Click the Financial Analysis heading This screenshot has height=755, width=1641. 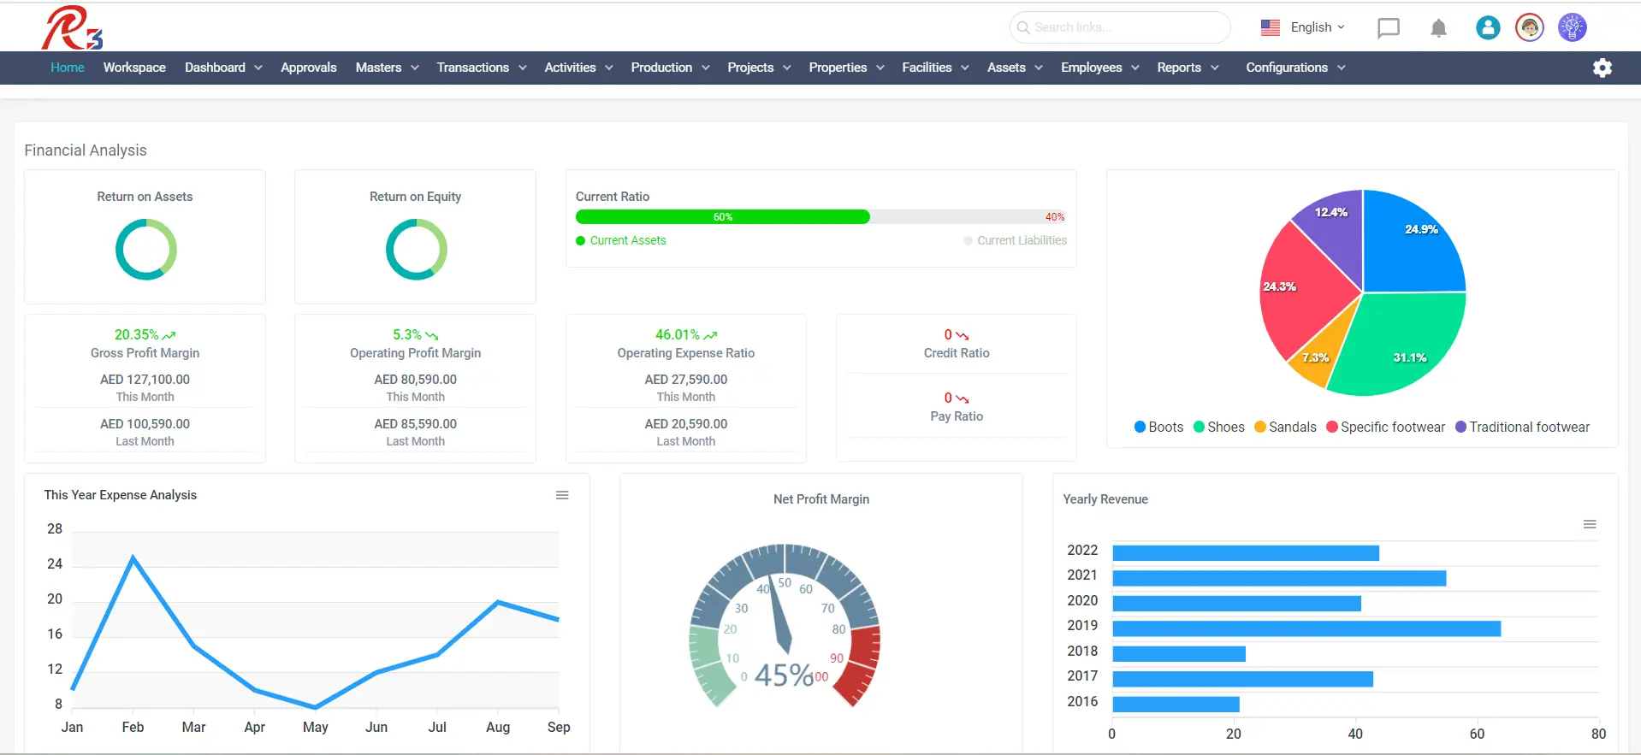click(86, 150)
